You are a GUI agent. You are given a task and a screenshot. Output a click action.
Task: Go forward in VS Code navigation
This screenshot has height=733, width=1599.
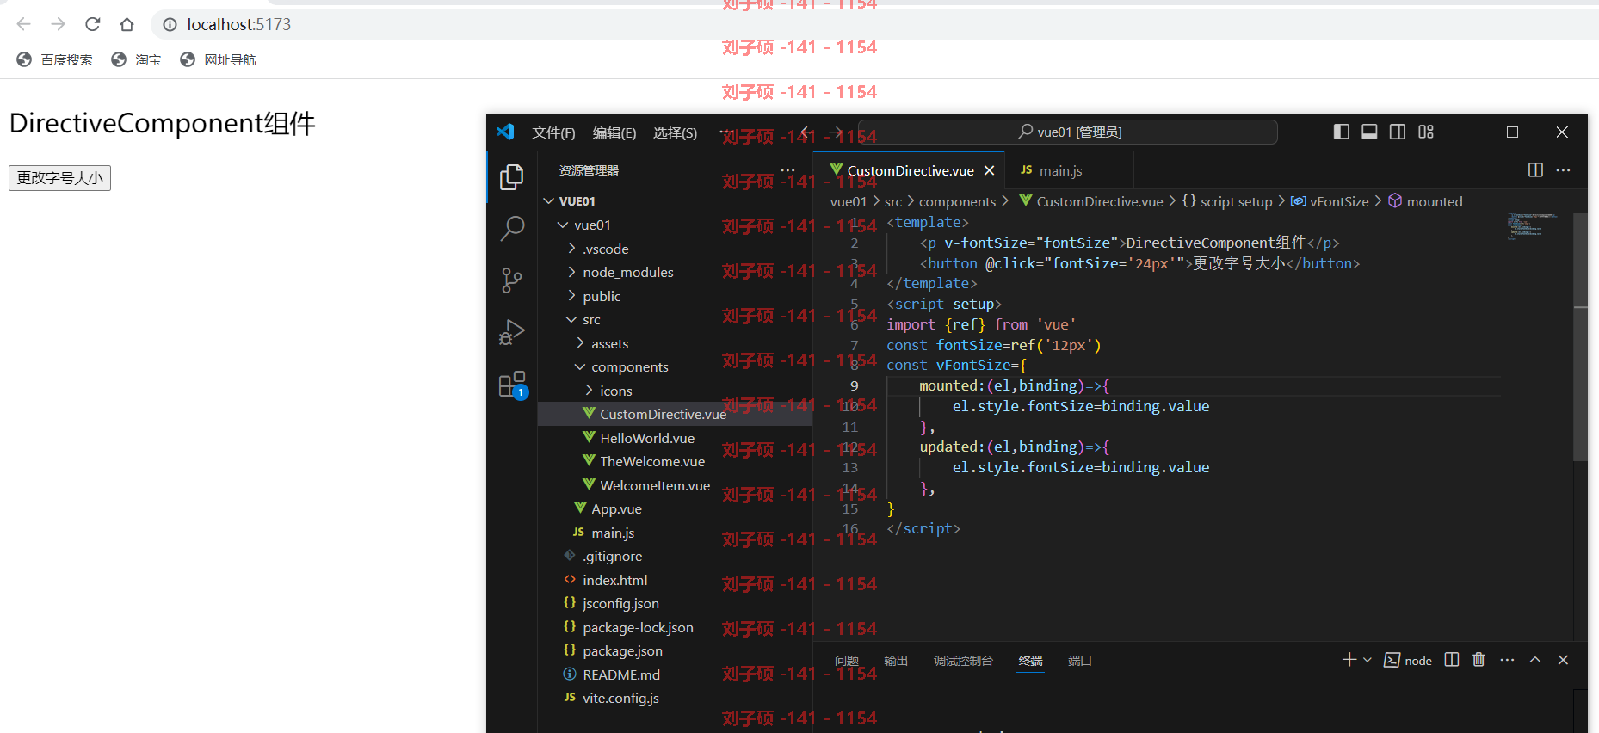[x=836, y=132]
